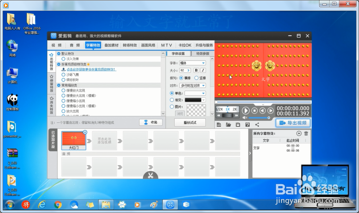The width and height of the screenshot is (359, 213).
Task: Open the 单色 solid color dropdown
Action: 195,93
